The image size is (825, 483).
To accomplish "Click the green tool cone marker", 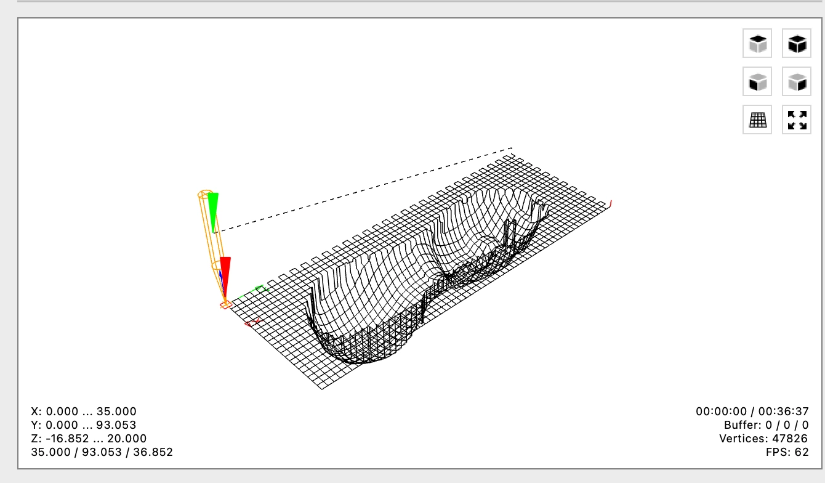I will click(x=214, y=213).
